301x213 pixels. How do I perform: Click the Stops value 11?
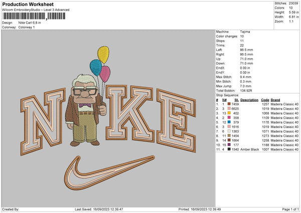click(x=242, y=41)
